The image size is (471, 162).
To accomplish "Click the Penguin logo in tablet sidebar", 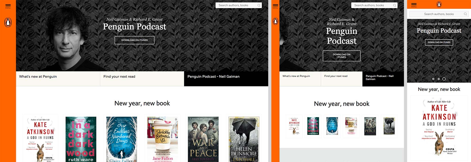I will (275, 21).
